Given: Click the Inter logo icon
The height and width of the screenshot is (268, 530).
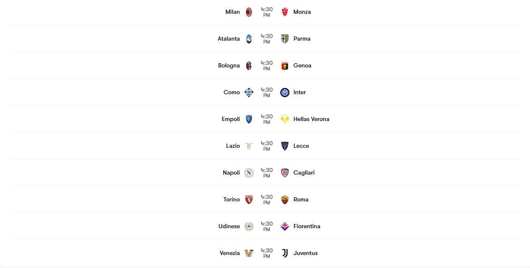Looking at the screenshot, I should [x=285, y=92].
